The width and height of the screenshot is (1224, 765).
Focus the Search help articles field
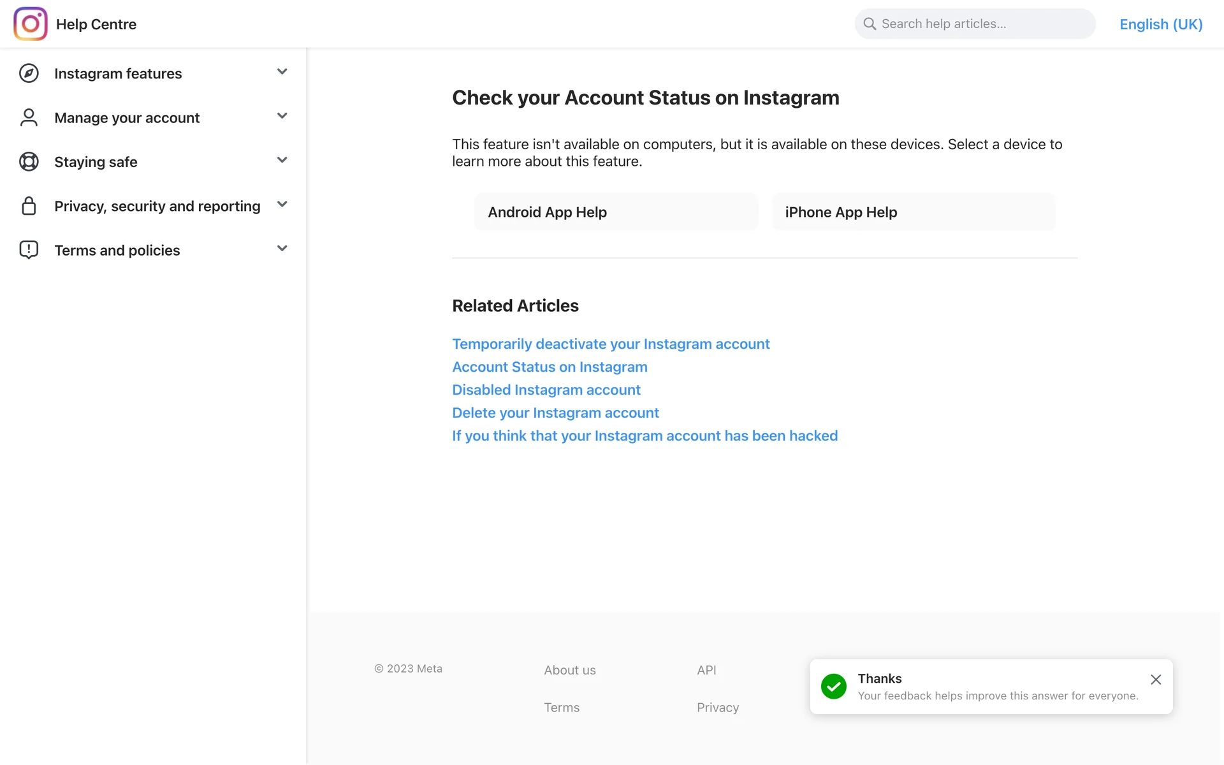click(982, 24)
